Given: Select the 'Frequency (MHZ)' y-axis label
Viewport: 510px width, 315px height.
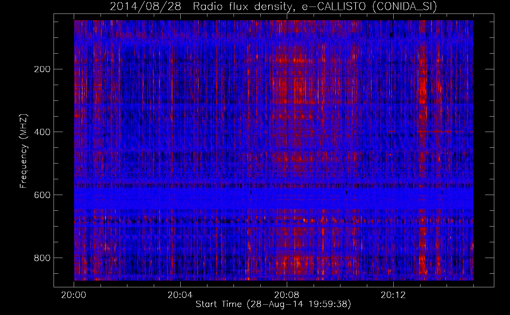Looking at the screenshot, I should 24,151.
